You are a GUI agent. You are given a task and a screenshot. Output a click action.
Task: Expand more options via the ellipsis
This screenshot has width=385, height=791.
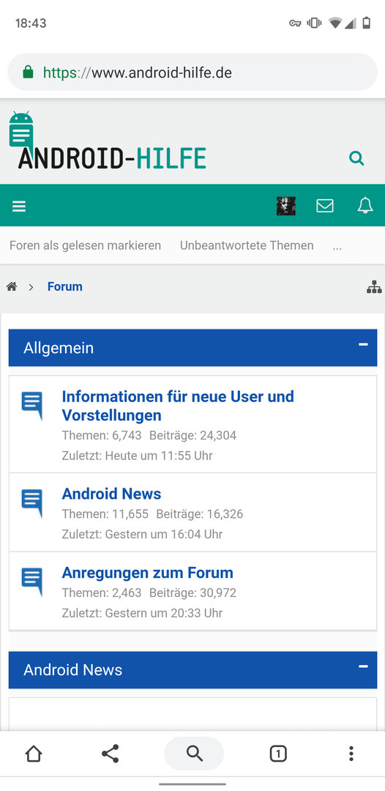coord(337,245)
